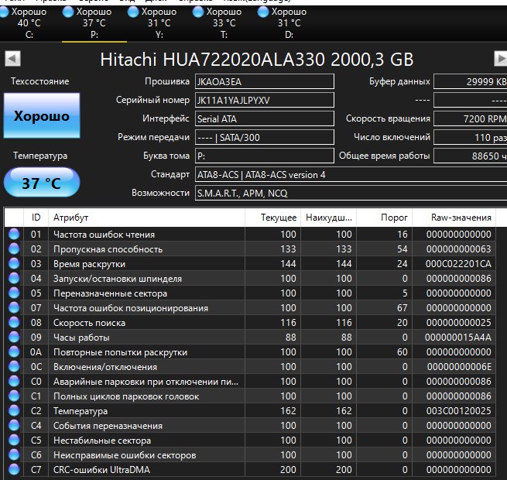This screenshot has height=480, width=507.
Task: Click status orb of attribute 0A row
Action: pyautogui.click(x=14, y=351)
